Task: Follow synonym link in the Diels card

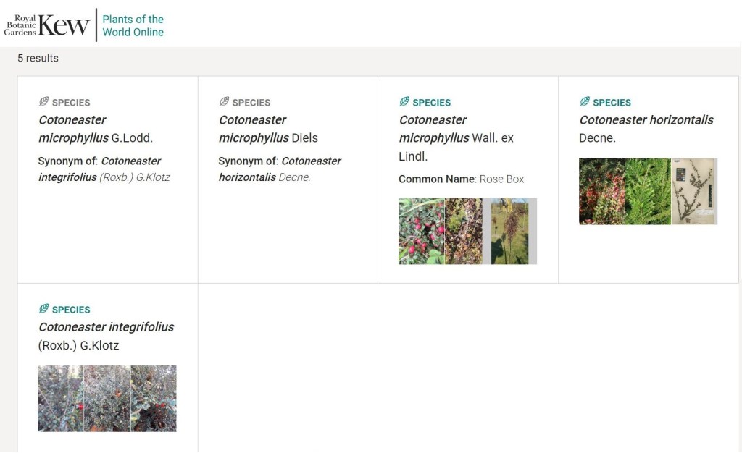Action: point(280,169)
